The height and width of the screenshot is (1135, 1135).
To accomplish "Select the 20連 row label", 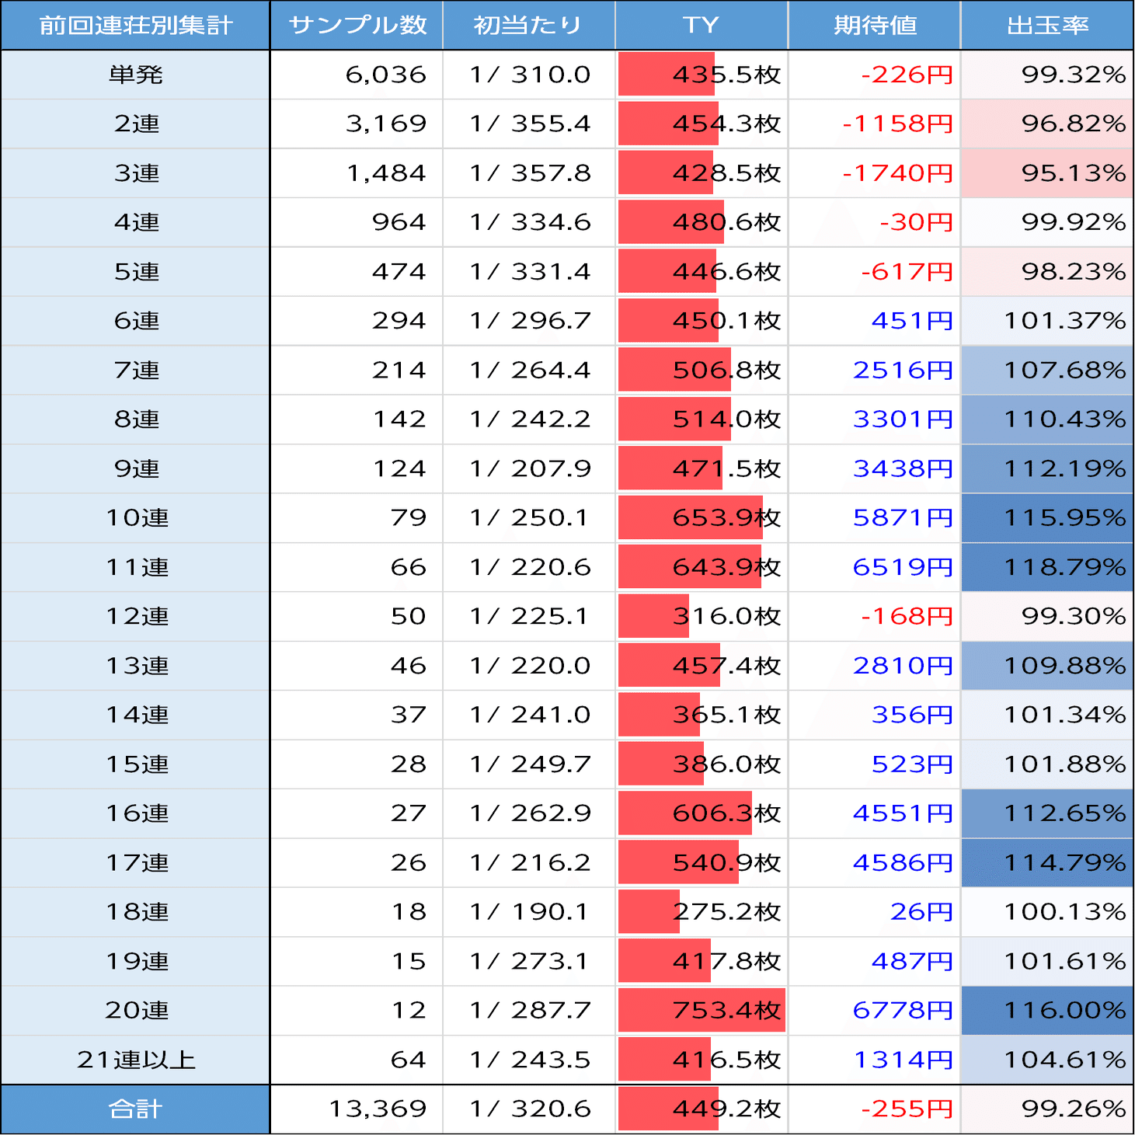I will click(x=135, y=1011).
